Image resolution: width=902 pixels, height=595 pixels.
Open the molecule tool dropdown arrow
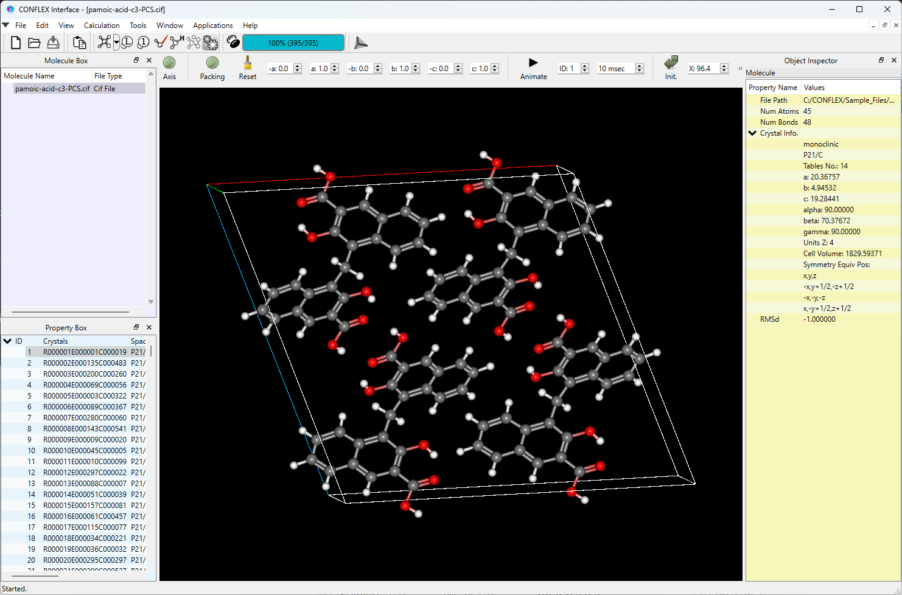(x=116, y=43)
